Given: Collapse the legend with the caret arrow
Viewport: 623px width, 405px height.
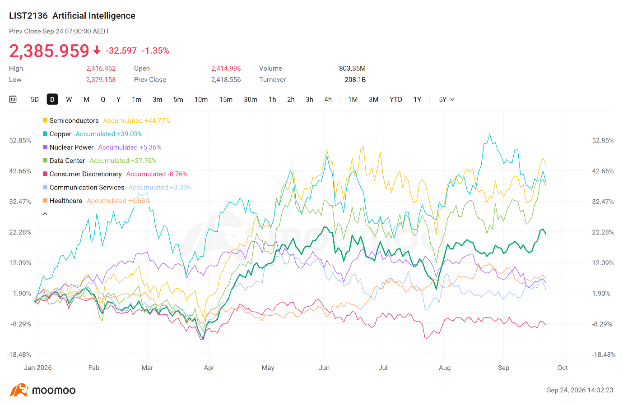Looking at the screenshot, I should point(45,214).
